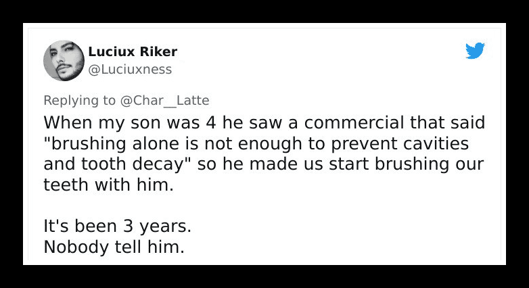This screenshot has width=529, height=288.
Task: Click the tweet line starting 'When my son'
Action: (264, 122)
